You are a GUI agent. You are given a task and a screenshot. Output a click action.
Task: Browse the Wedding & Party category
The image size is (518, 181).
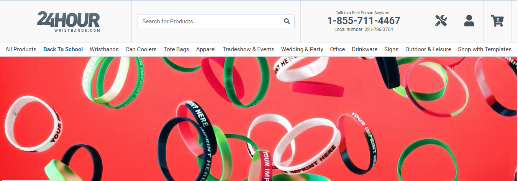302,49
